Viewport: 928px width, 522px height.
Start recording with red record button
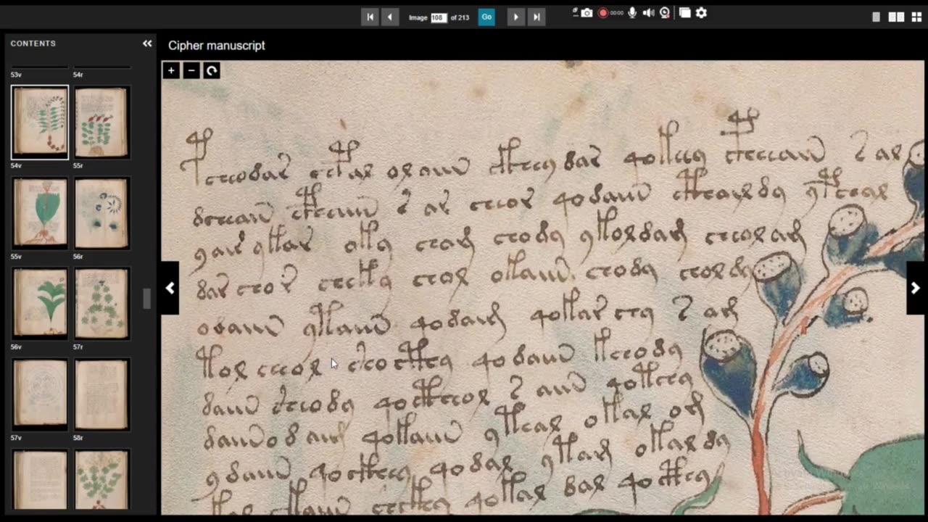click(602, 13)
